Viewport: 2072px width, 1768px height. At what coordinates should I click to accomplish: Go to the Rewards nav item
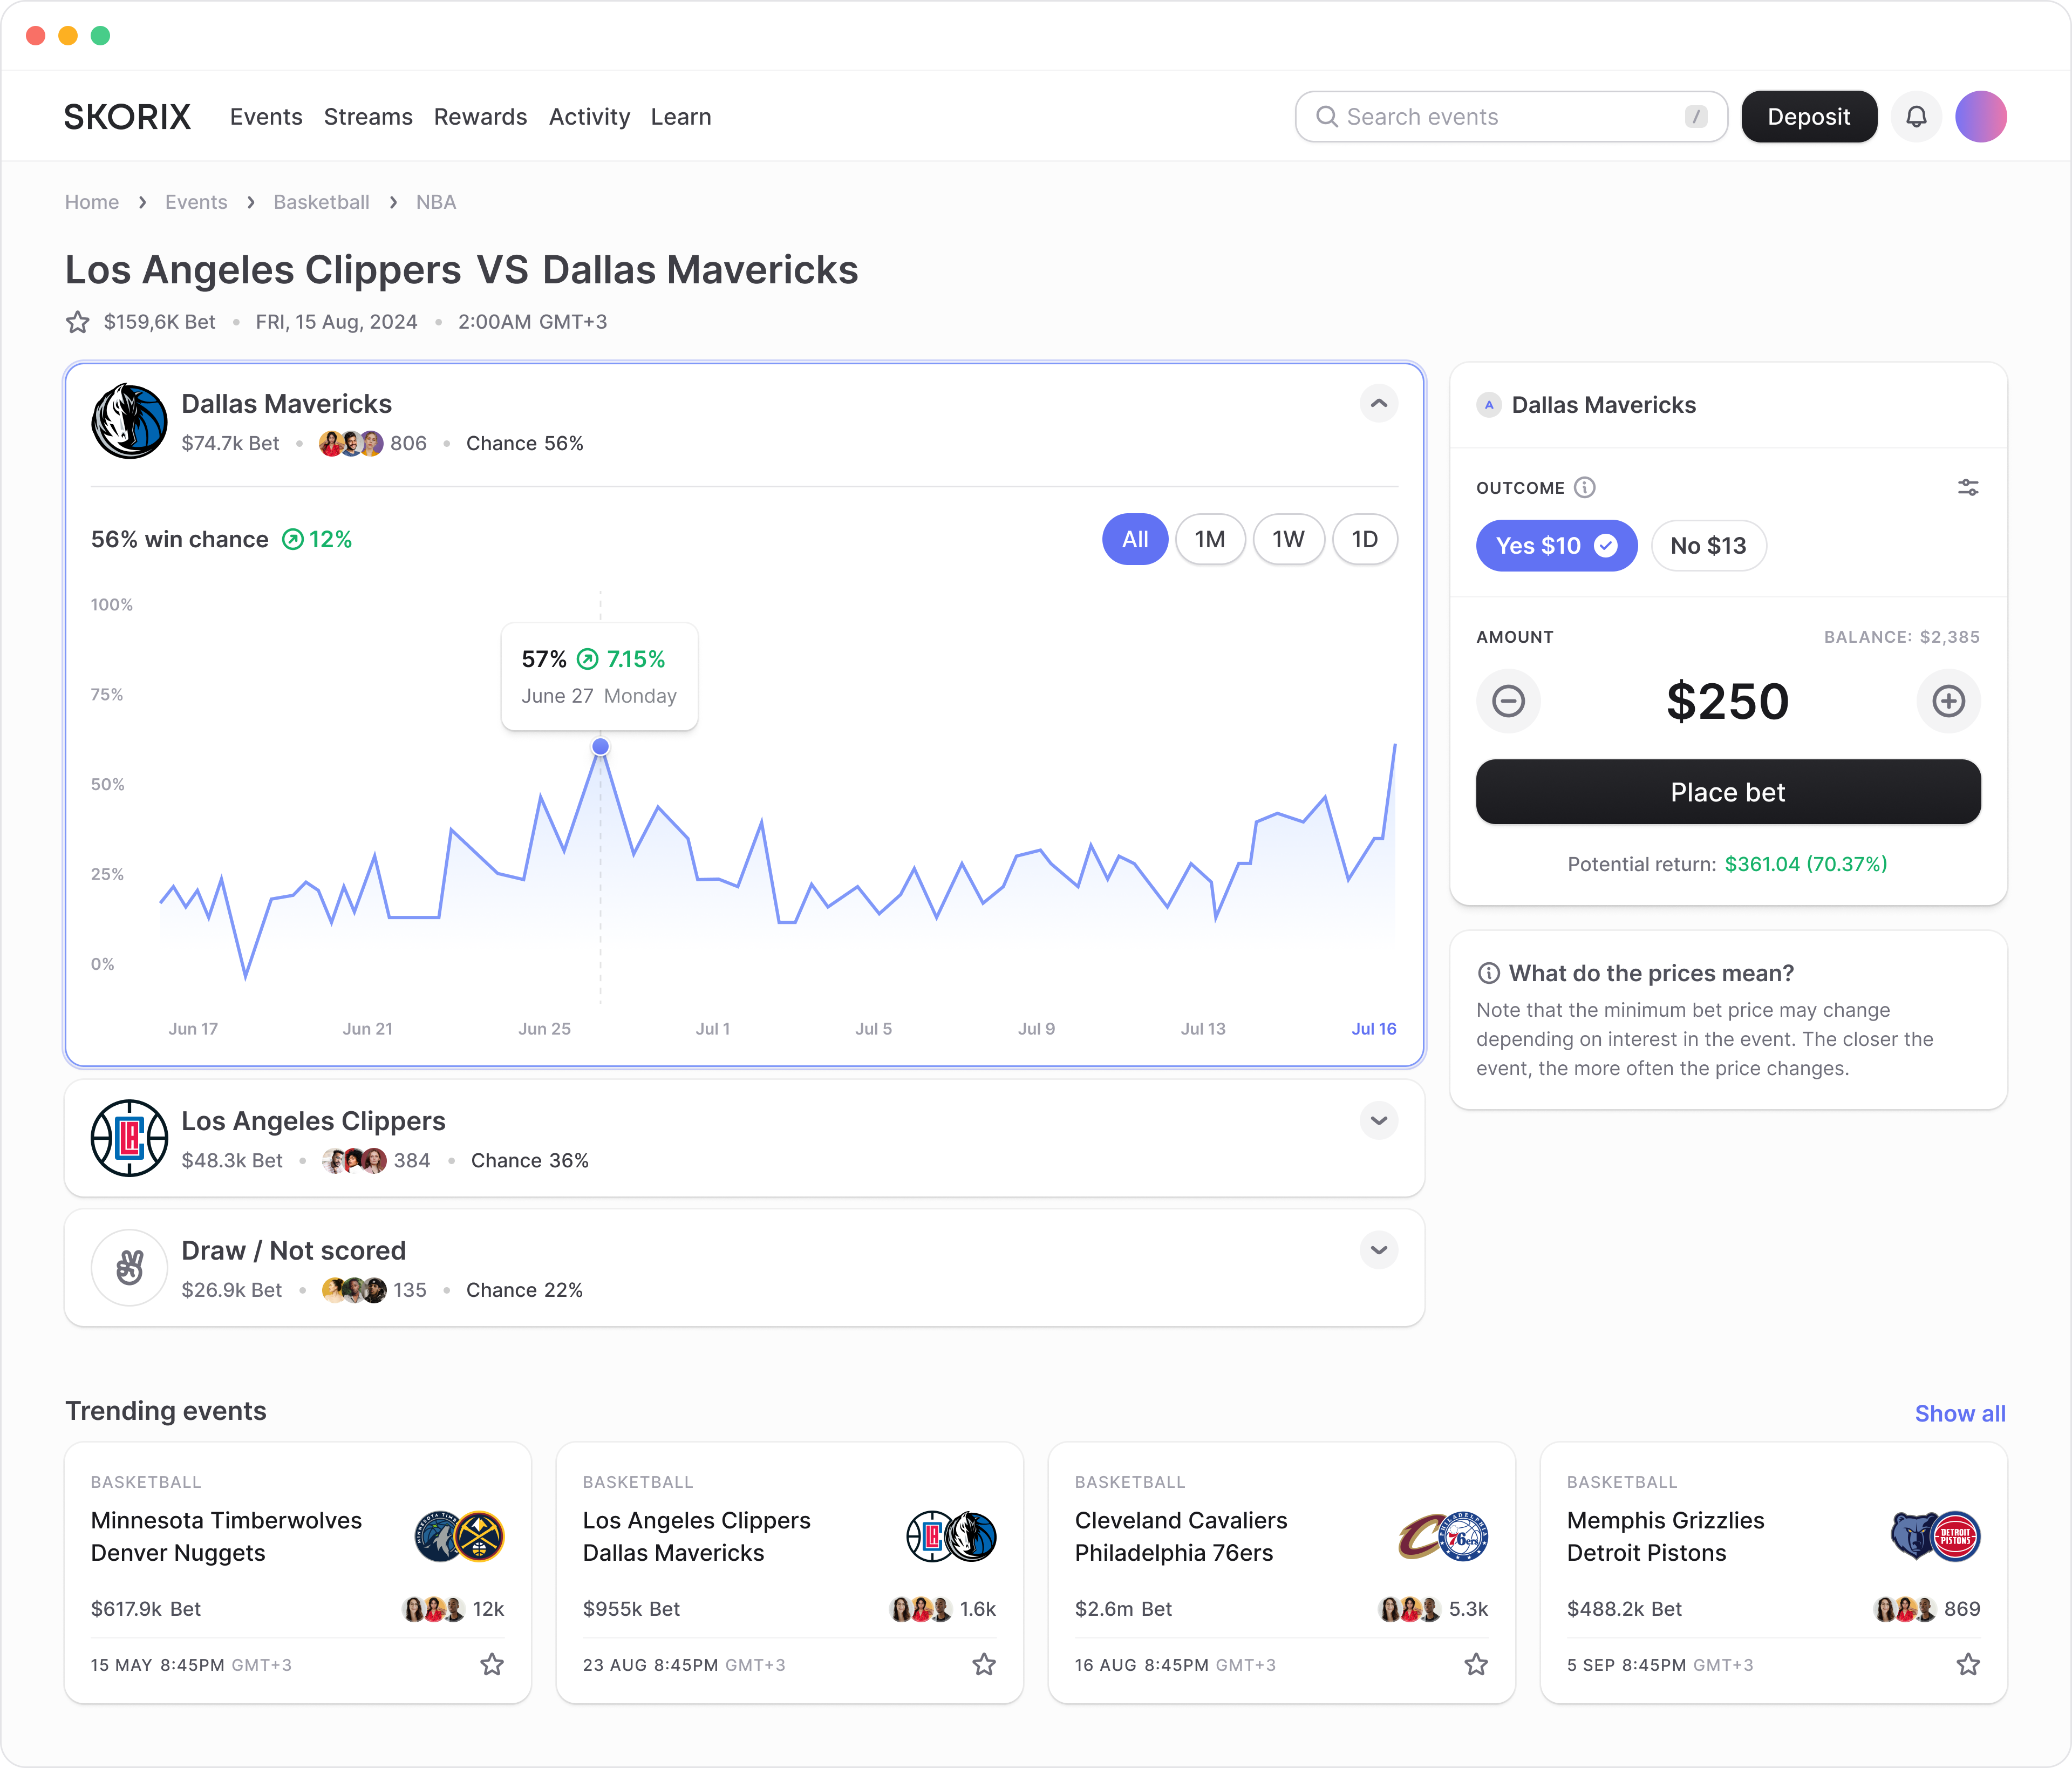[x=480, y=117]
